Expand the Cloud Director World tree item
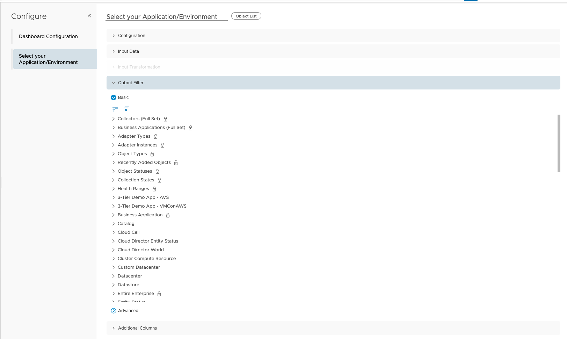This screenshot has height=339, width=567. click(113, 250)
